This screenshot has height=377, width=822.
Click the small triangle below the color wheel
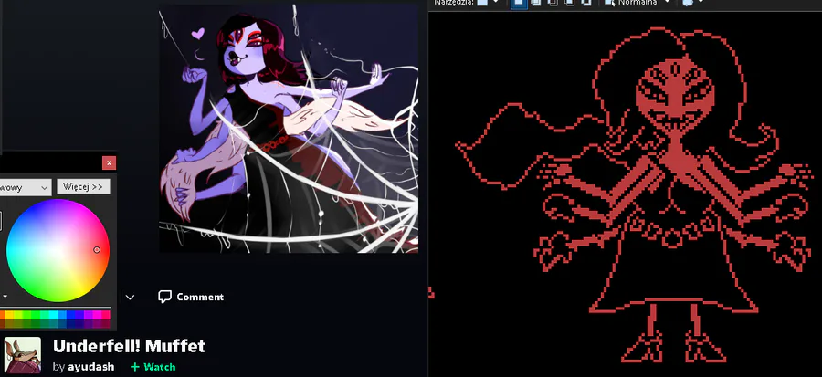click(x=5, y=297)
